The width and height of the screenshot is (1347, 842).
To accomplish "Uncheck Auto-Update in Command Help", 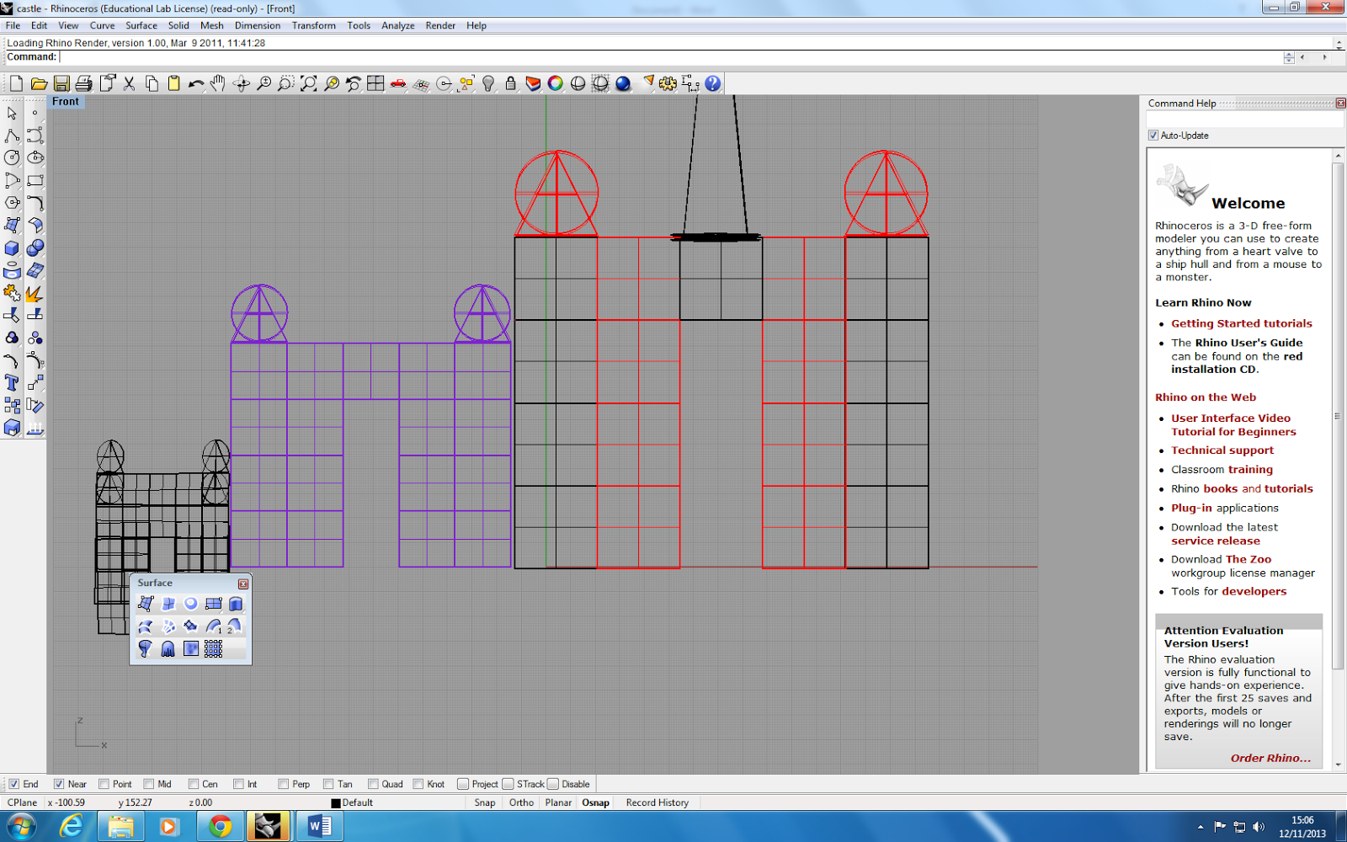I will (1154, 136).
